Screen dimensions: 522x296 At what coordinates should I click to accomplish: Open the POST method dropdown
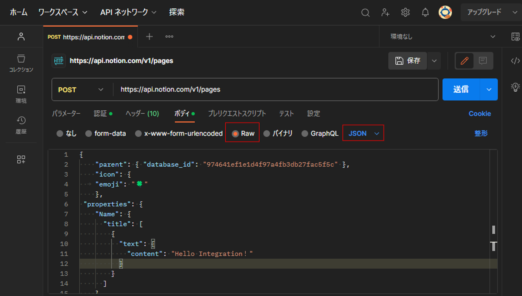point(82,89)
